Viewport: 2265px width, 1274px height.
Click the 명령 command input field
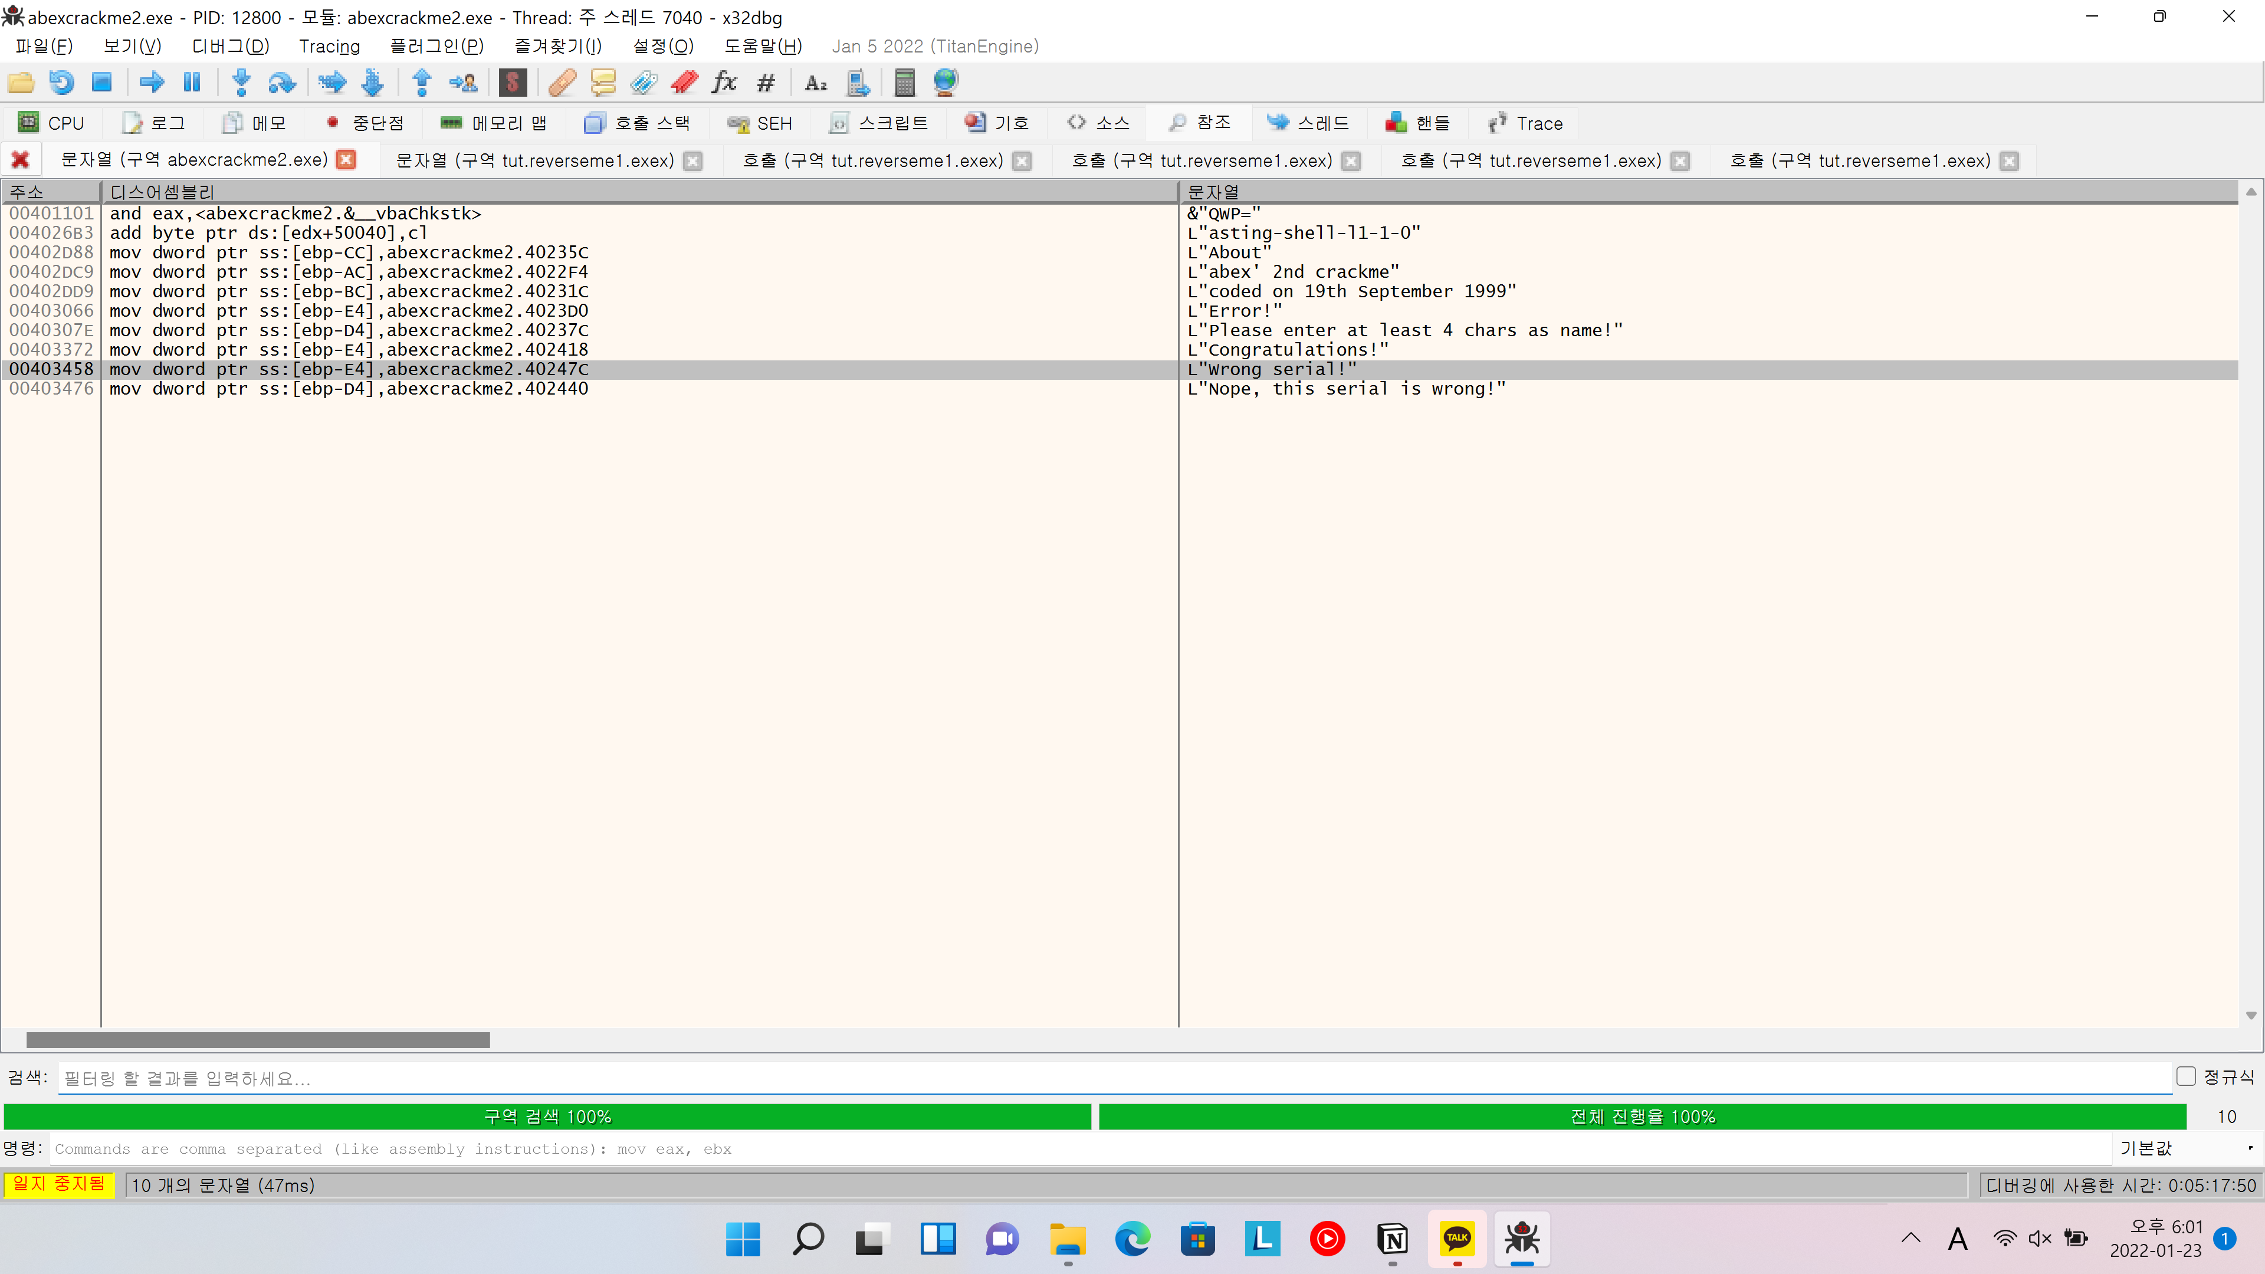click(1080, 1148)
